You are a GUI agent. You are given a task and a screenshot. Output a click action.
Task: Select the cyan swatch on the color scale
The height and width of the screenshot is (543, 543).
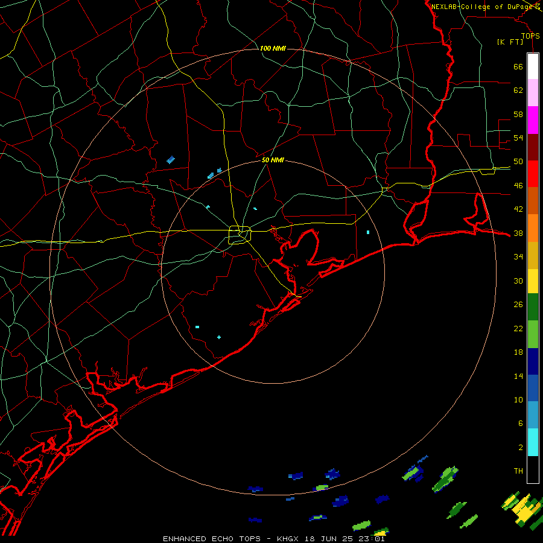point(533,442)
